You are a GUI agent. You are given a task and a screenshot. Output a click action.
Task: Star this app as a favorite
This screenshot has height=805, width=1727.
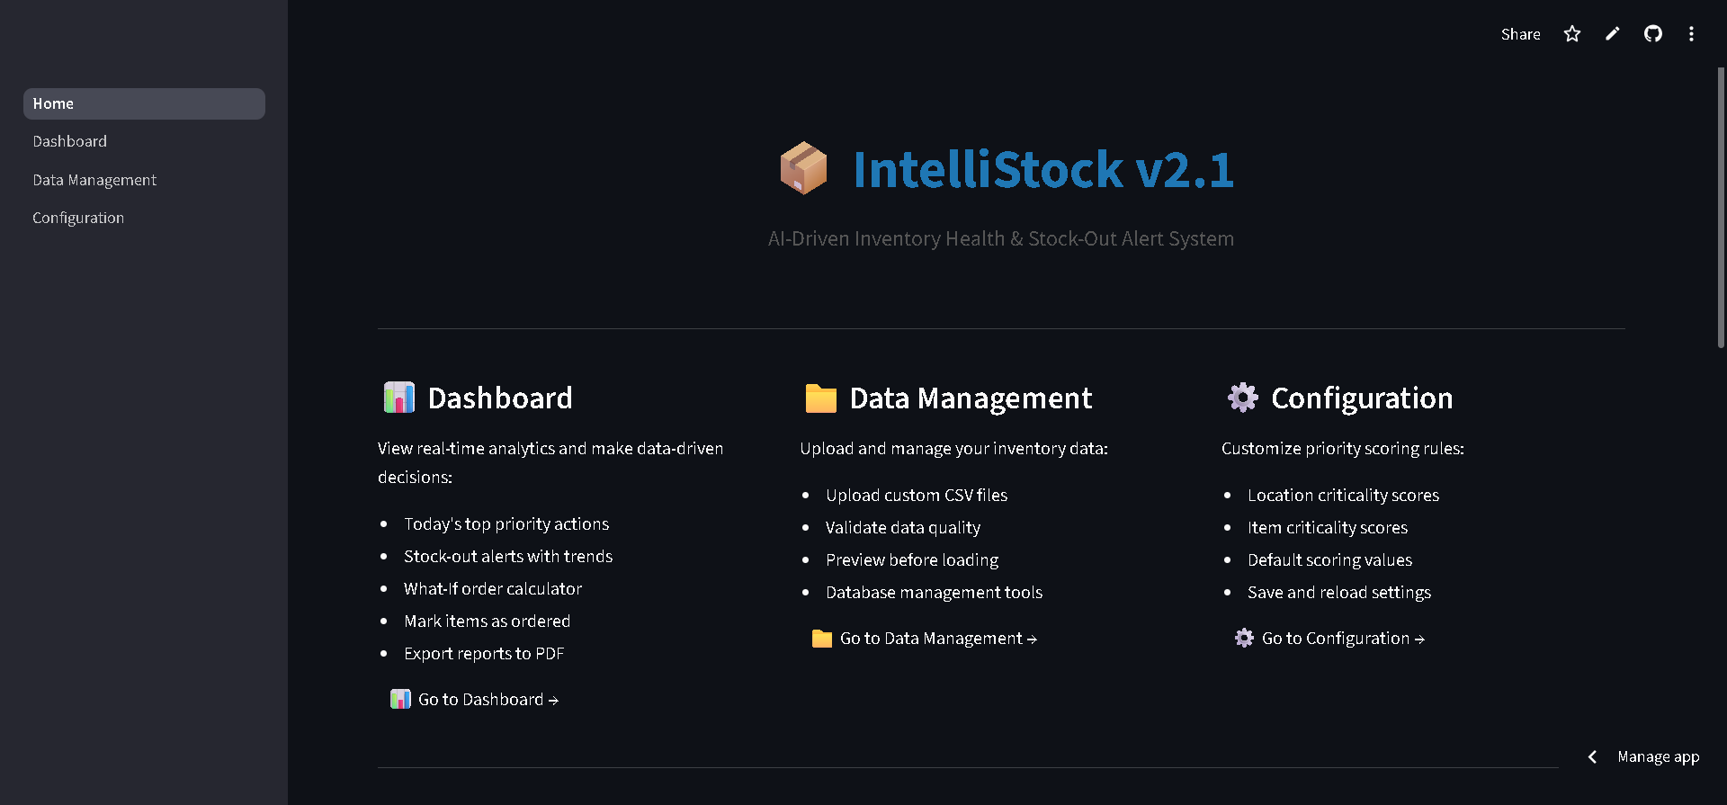click(1572, 34)
